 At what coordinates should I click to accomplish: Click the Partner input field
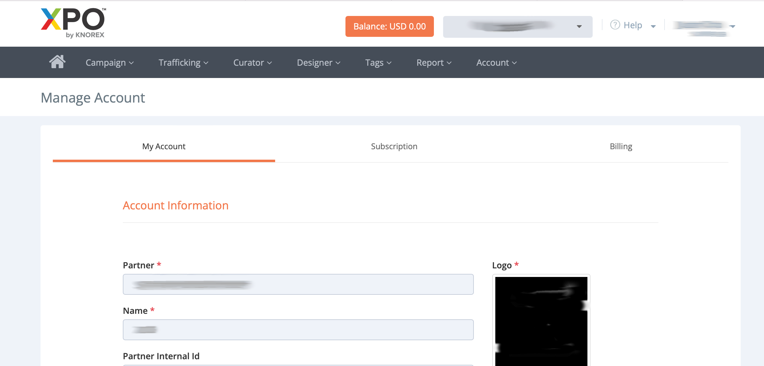click(x=298, y=284)
